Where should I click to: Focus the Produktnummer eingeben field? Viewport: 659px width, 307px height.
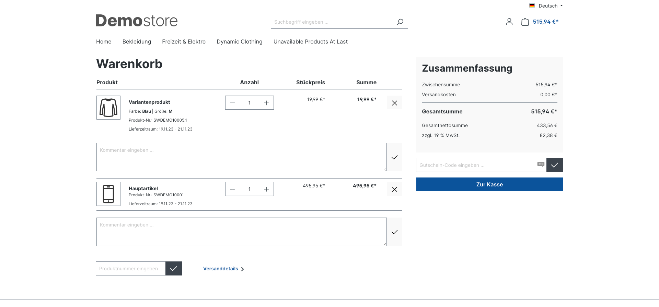131,269
